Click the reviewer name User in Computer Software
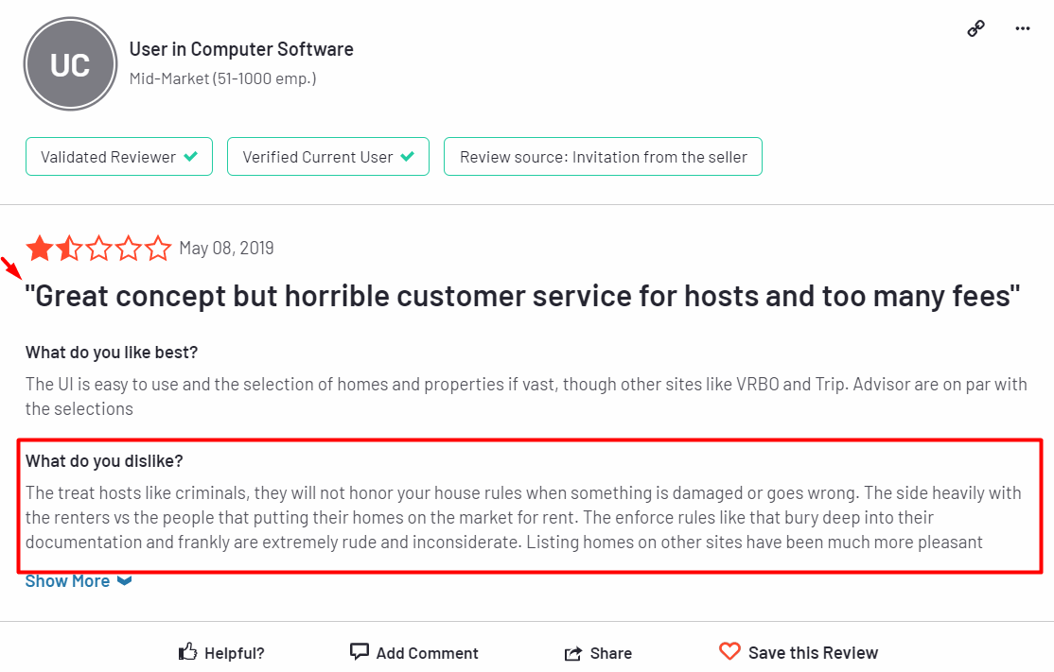1054x672 pixels. point(241,49)
